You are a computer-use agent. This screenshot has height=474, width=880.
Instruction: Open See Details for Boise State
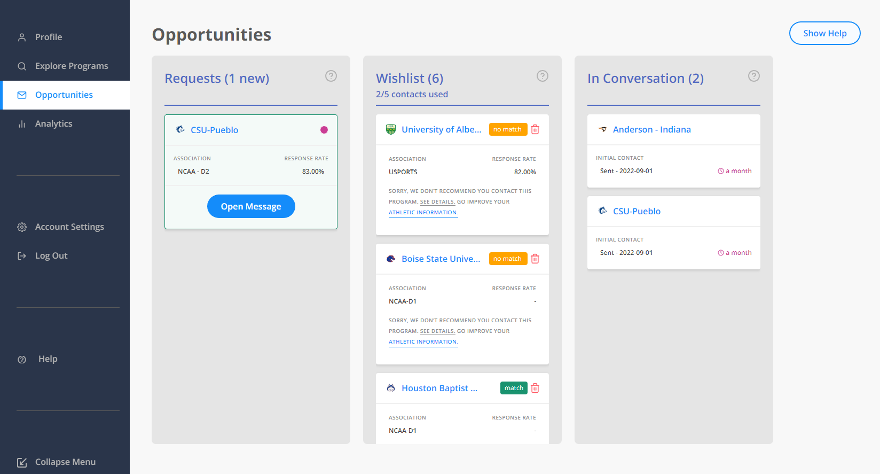437,331
